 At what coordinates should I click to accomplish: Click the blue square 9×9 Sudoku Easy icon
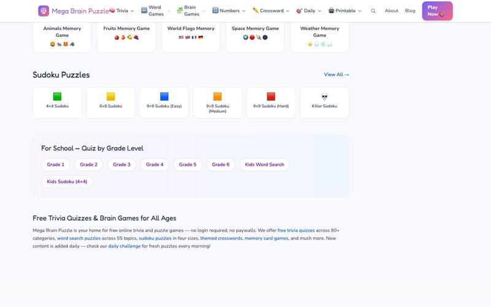click(x=164, y=96)
